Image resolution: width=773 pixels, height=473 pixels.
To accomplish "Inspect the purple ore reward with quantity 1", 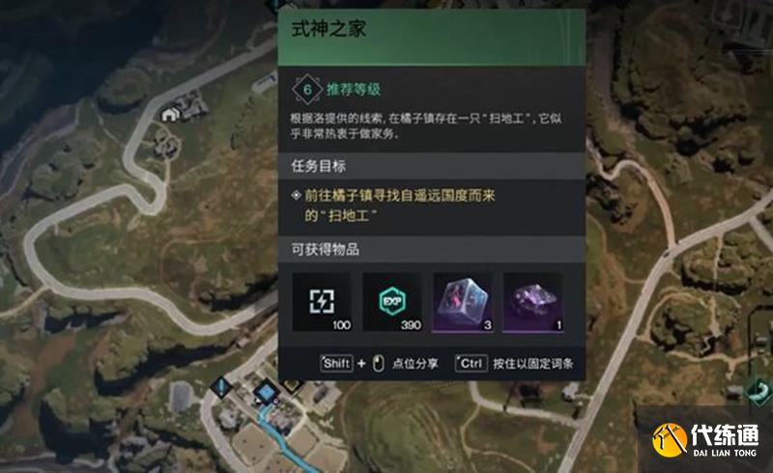I will point(533,302).
